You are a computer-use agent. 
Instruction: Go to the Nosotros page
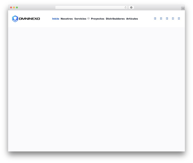[67, 19]
